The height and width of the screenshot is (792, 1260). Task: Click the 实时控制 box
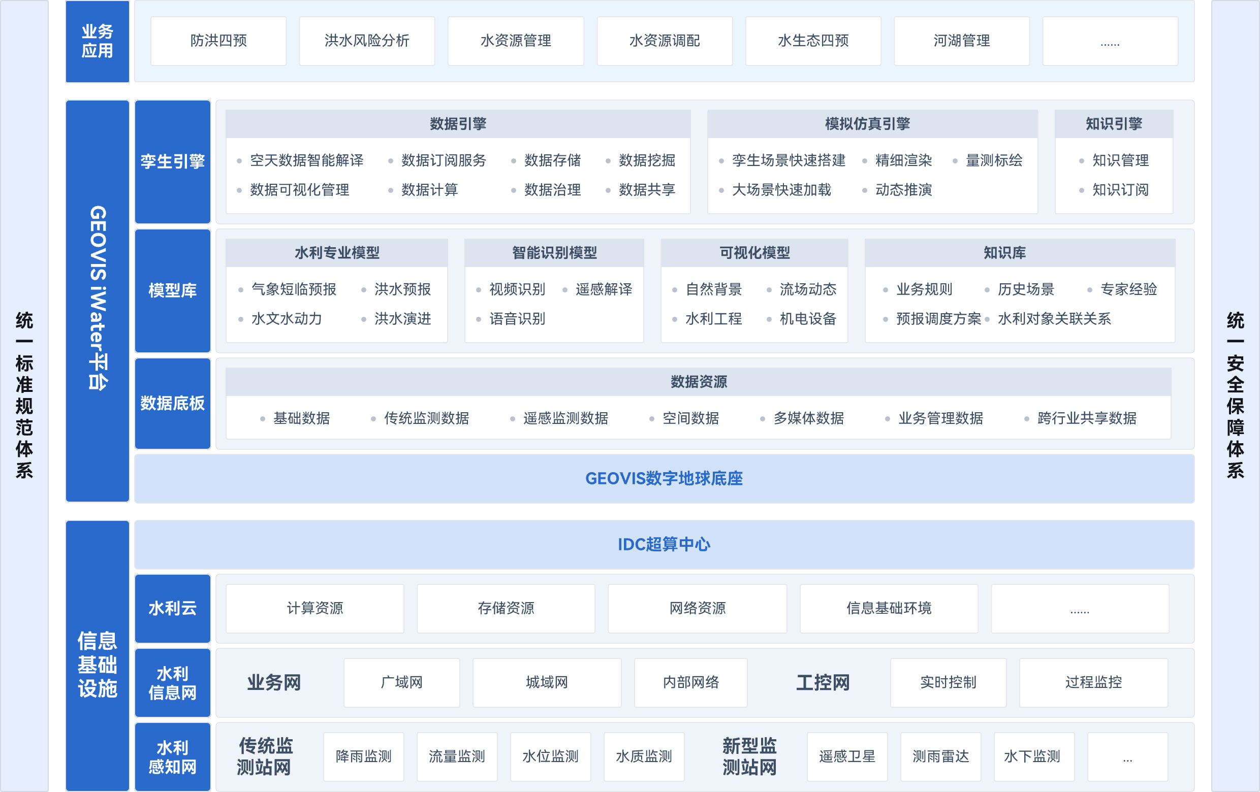pos(948,683)
